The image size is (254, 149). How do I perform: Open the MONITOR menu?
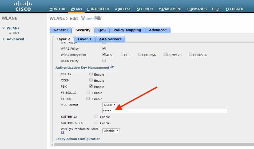tap(58, 9)
